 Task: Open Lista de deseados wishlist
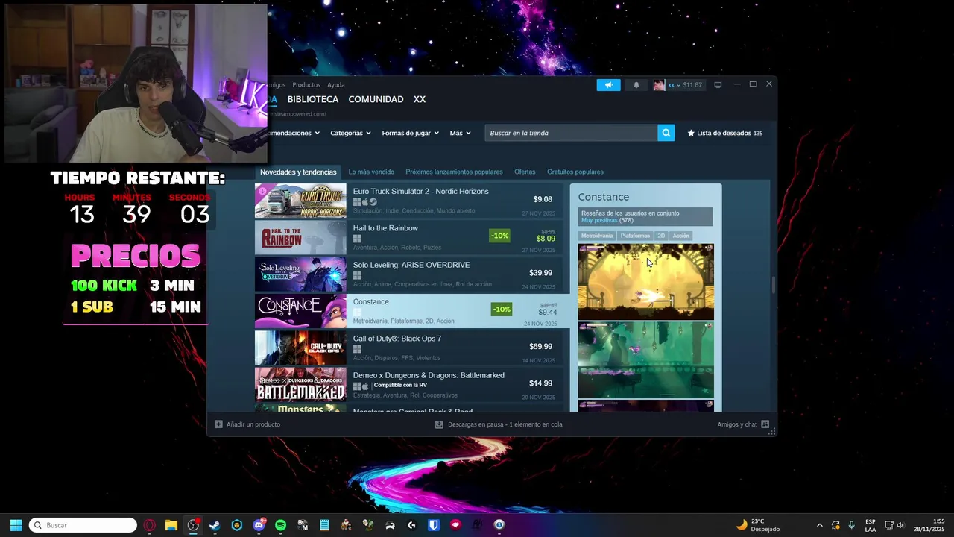coord(724,133)
